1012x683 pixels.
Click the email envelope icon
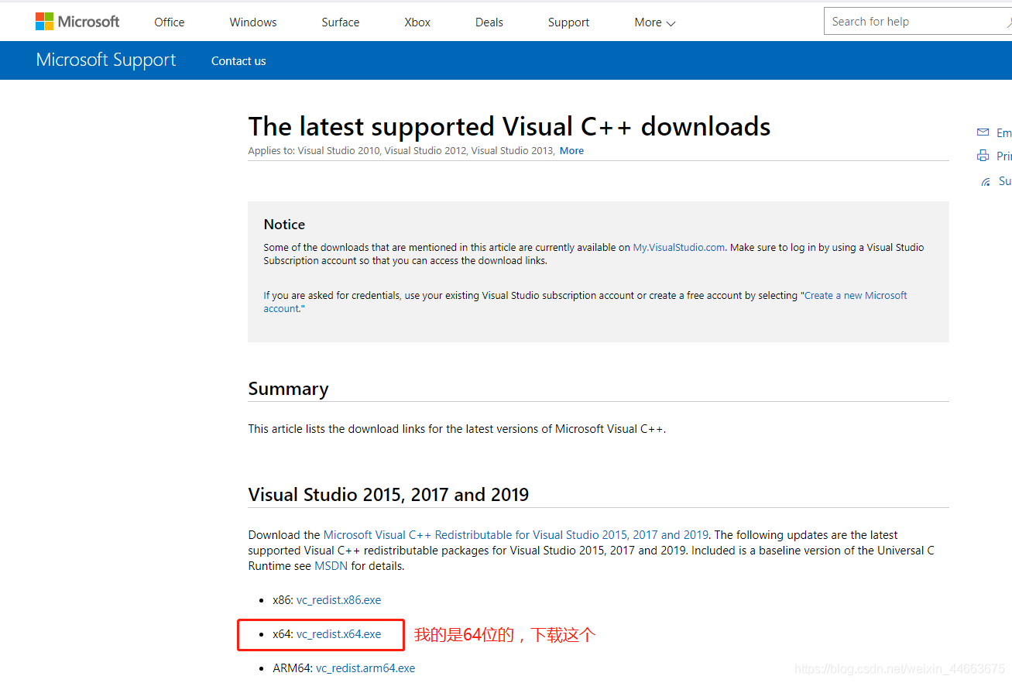[x=983, y=132]
